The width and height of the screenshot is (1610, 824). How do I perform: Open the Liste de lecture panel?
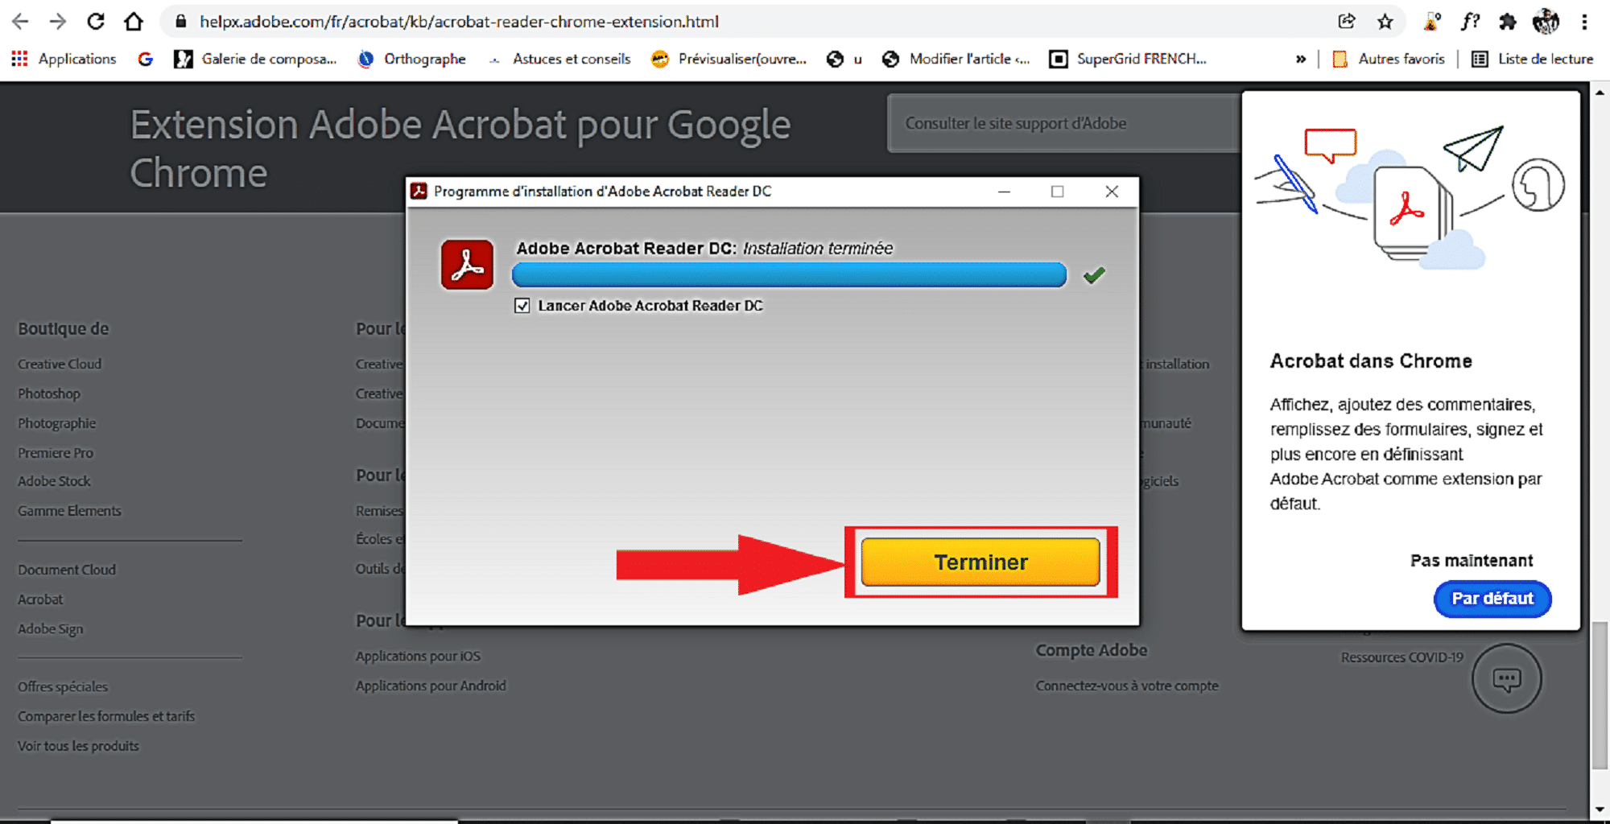click(x=1533, y=59)
